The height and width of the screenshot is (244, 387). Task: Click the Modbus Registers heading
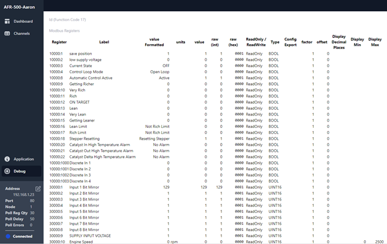(x=64, y=31)
